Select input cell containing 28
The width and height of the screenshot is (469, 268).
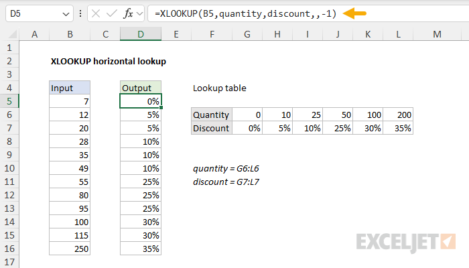pyautogui.click(x=70, y=141)
